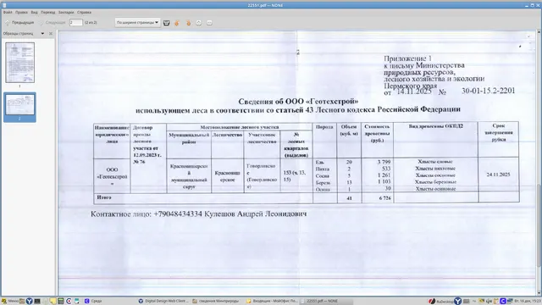
Task: Open the Закладки menu
Action: click(66, 12)
